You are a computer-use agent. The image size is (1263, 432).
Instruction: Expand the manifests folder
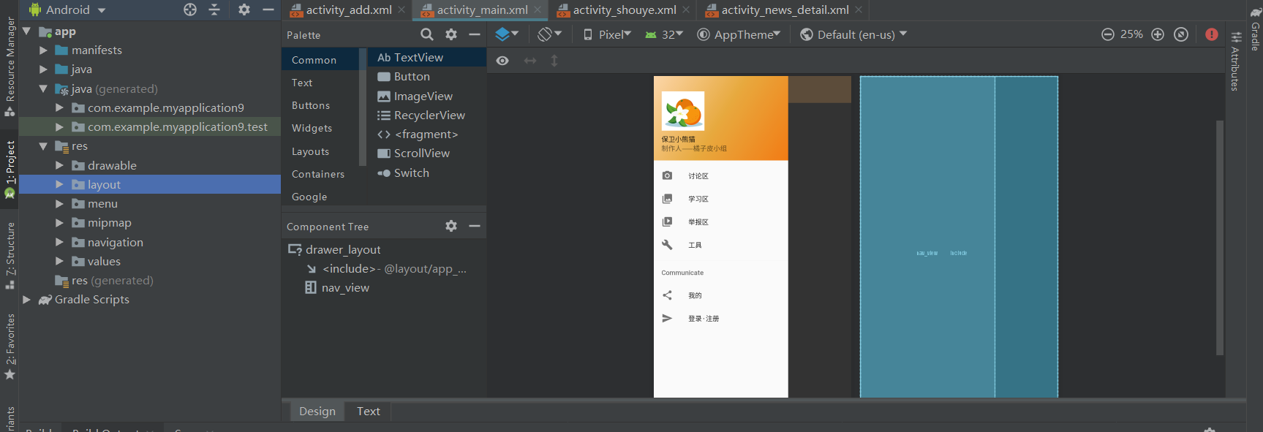pyautogui.click(x=43, y=50)
